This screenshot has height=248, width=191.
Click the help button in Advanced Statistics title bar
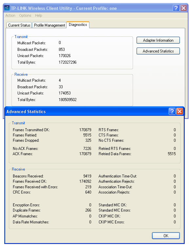coord(172,111)
